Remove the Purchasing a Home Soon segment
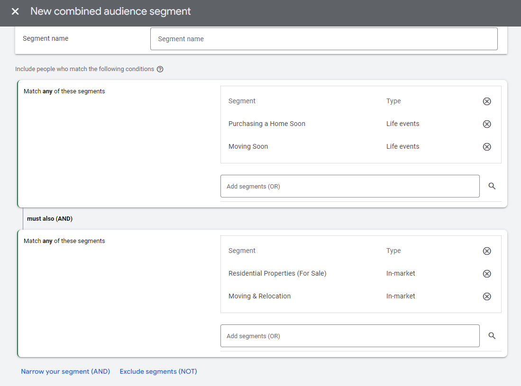521x386 pixels. [487, 124]
